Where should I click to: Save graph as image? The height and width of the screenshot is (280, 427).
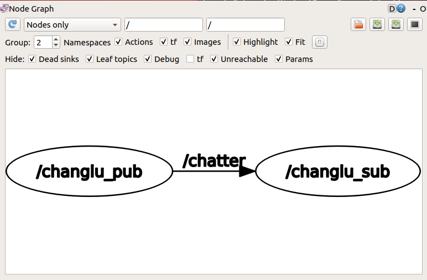(x=414, y=25)
